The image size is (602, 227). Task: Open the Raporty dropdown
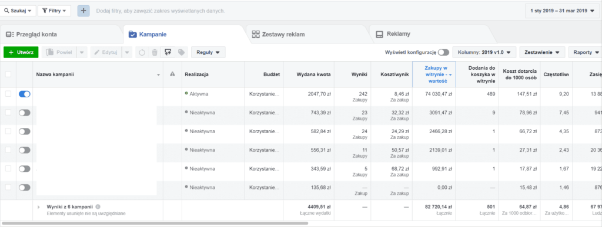click(x=585, y=52)
